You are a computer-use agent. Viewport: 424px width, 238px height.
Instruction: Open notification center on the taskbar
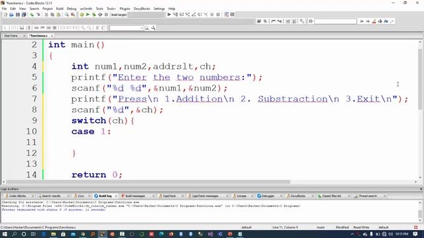415,234
